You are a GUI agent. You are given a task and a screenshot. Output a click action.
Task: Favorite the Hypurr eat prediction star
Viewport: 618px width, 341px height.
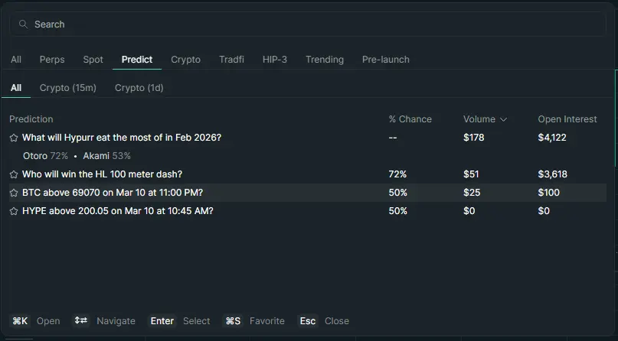[14, 138]
